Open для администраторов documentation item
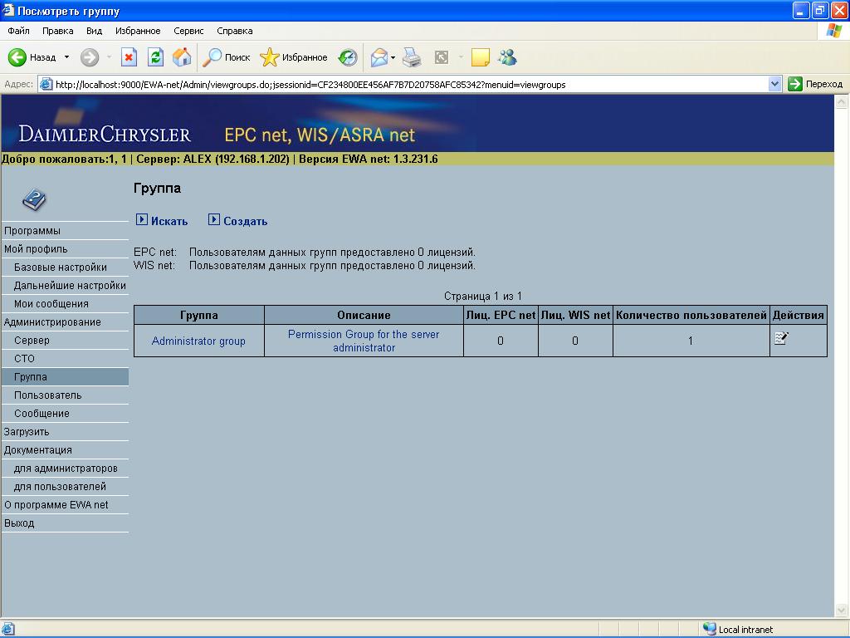Screen dimensions: 850x638 pos(65,469)
